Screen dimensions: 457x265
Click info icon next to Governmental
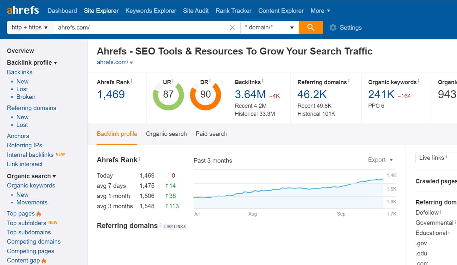click(x=456, y=222)
